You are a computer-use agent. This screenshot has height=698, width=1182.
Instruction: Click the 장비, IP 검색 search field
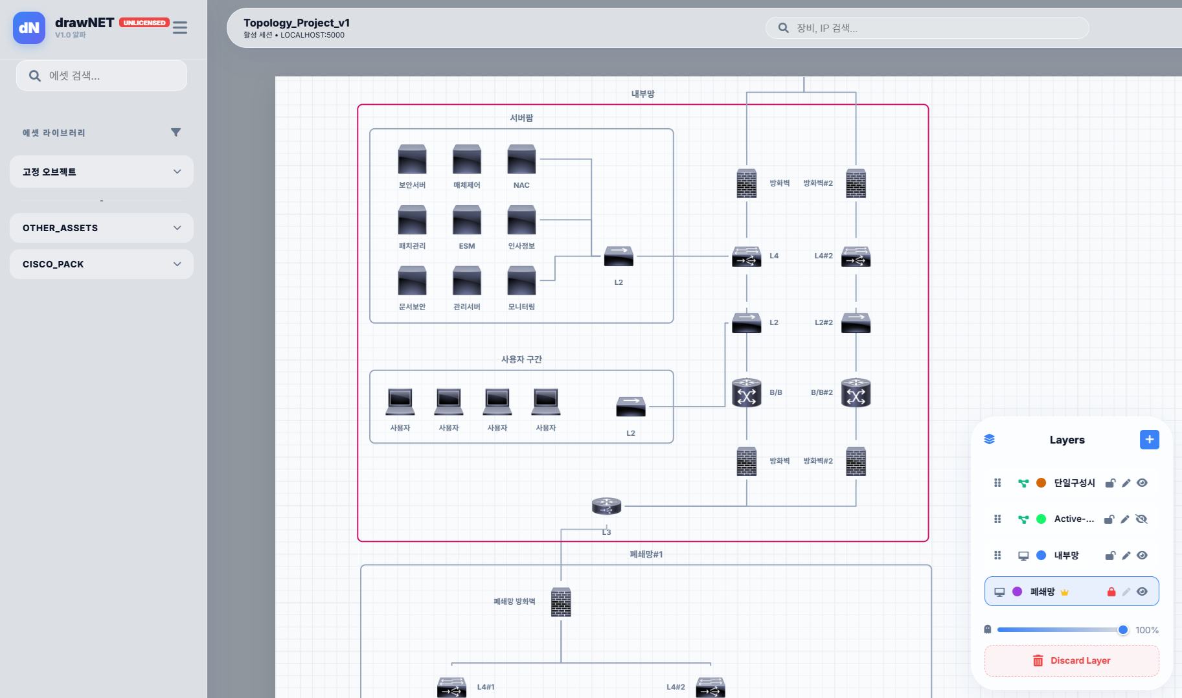[x=927, y=28]
